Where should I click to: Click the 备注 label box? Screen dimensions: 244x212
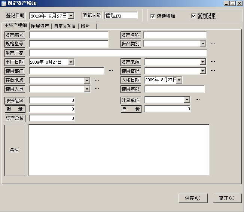15,150
